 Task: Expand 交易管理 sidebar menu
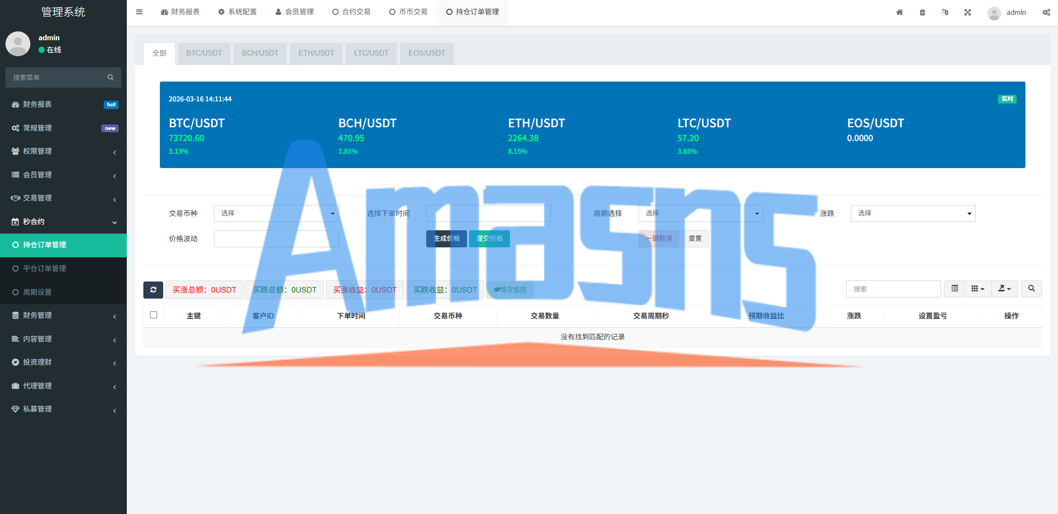[x=63, y=198]
